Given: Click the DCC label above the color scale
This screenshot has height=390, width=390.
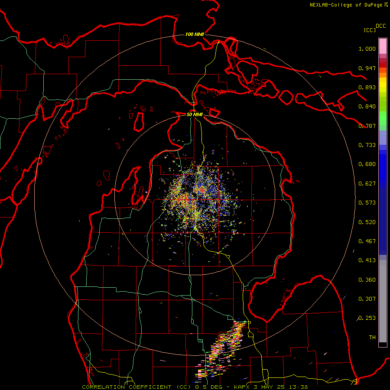Looking at the screenshot, I should 381,26.
